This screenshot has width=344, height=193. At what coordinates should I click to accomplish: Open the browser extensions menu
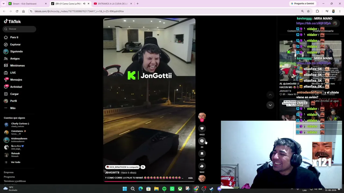tap(317, 11)
